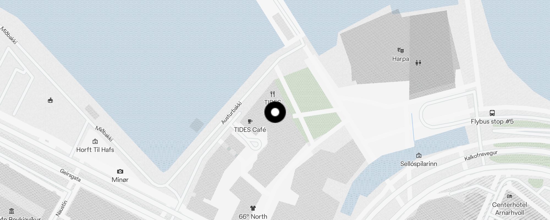The image size is (550, 220).
Task: Open the 66° North clothing shirt icon
Action: [x=253, y=208]
